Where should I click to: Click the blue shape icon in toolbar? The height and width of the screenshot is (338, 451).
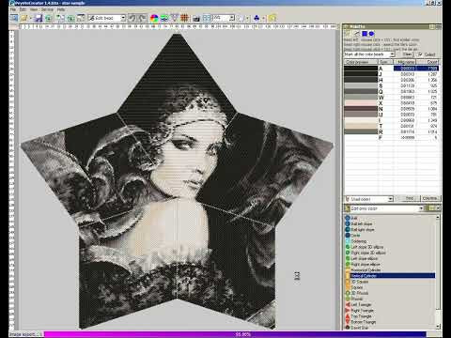257,18
